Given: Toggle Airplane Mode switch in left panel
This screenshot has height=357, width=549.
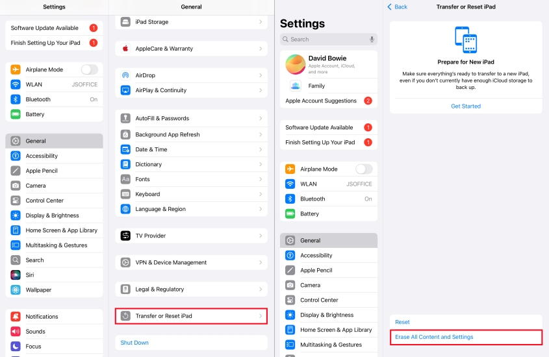Looking at the screenshot, I should click(90, 69).
